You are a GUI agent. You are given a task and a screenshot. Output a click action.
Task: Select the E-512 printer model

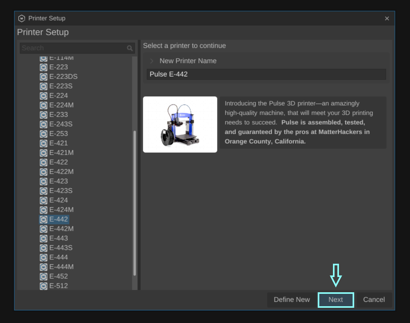[x=59, y=286]
